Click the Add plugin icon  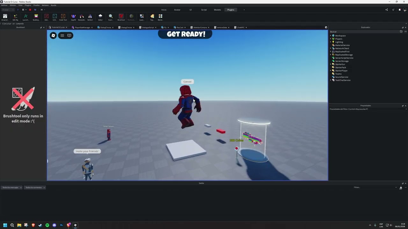coord(47,17)
